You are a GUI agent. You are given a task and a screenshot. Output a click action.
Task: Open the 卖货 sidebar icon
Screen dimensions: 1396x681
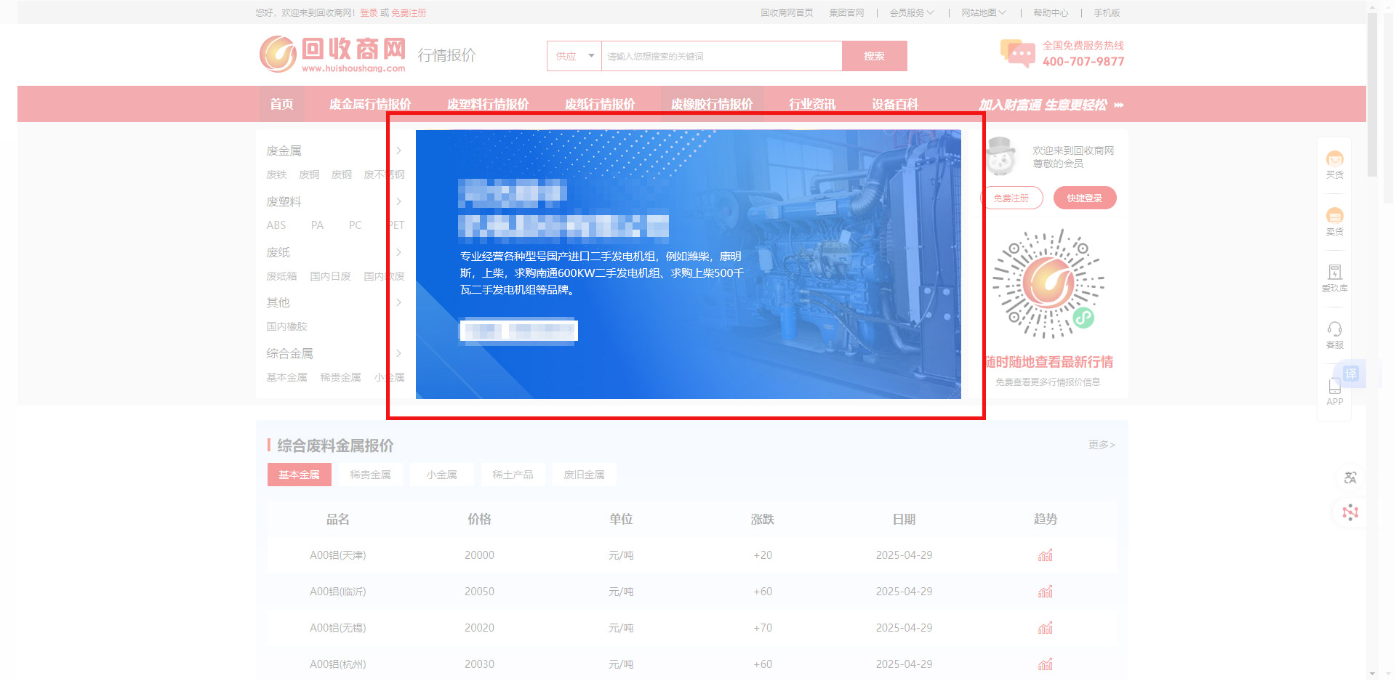1334,222
